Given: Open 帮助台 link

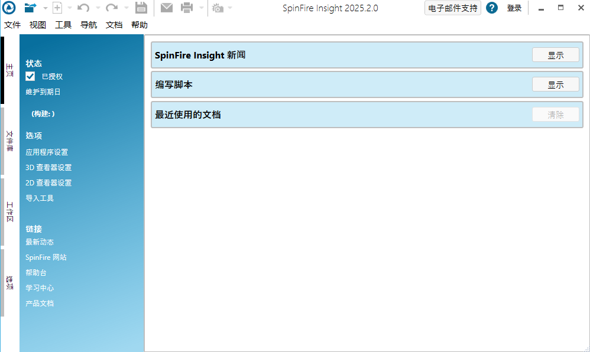Looking at the screenshot, I should click(x=35, y=273).
